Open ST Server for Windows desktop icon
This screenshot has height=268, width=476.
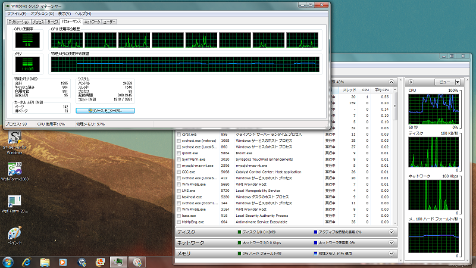14,142
